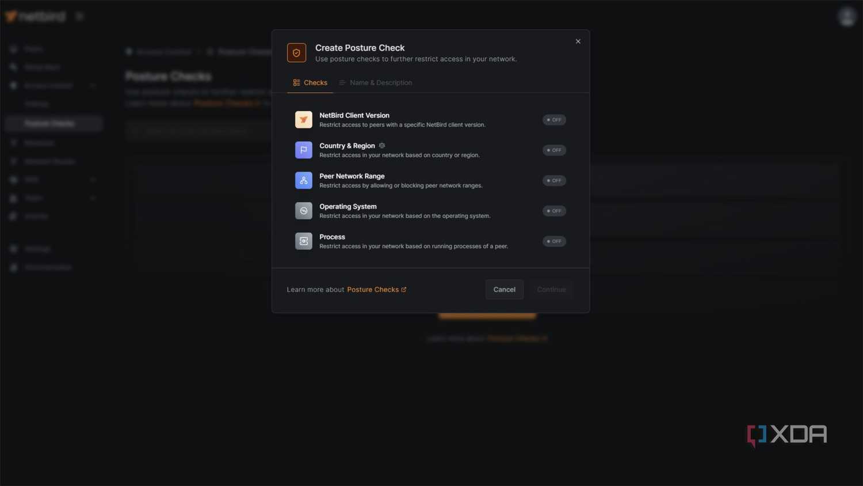Close the Create Posture Check dialog

(x=578, y=41)
